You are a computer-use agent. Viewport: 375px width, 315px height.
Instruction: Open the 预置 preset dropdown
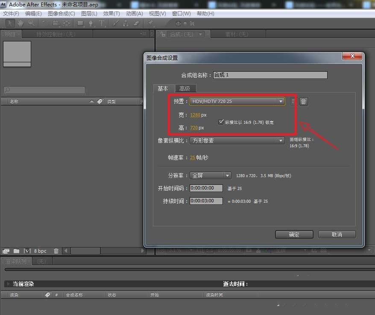(237, 102)
